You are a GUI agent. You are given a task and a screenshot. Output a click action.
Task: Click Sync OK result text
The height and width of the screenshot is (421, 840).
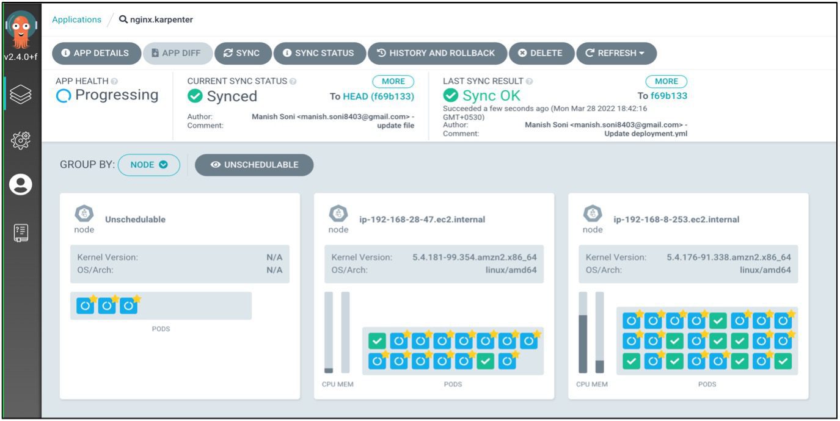(492, 96)
